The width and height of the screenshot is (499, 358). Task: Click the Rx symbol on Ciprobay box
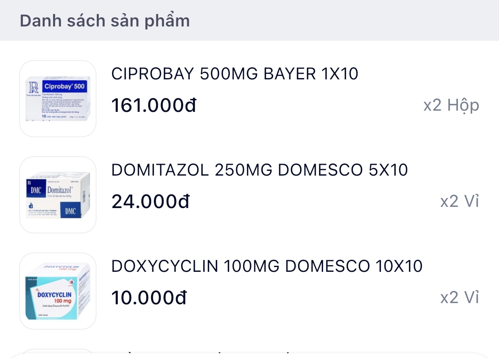pos(33,87)
